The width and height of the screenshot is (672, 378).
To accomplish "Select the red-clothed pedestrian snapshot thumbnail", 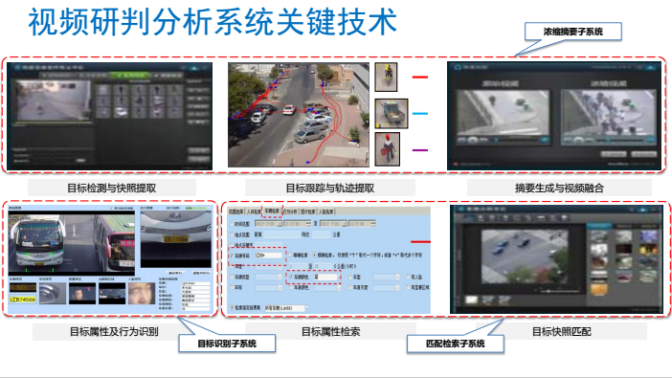I will (x=388, y=149).
